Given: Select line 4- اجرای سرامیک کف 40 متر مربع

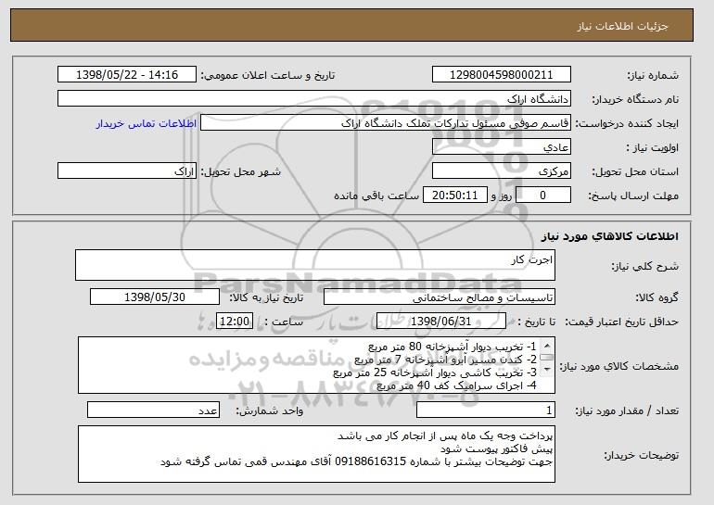Looking at the screenshot, I should pyautogui.click(x=457, y=385).
